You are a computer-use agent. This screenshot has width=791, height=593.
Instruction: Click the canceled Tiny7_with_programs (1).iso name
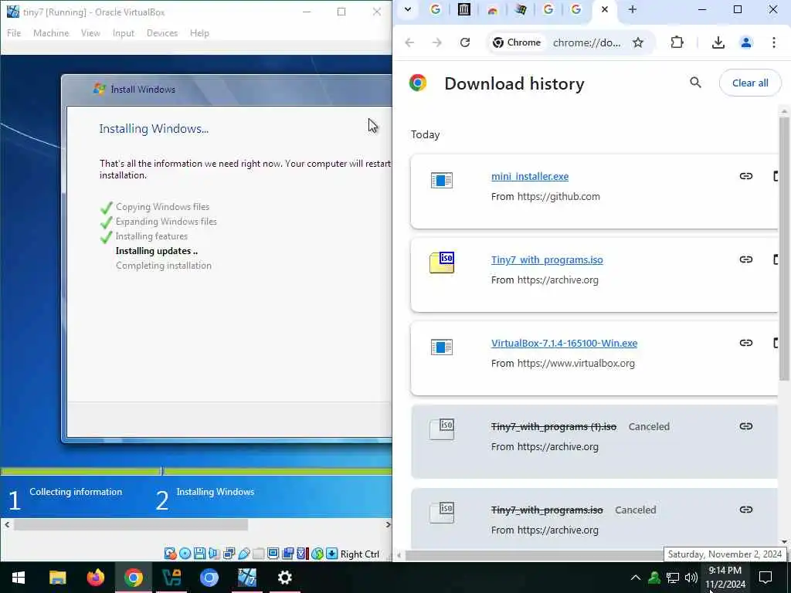553,426
